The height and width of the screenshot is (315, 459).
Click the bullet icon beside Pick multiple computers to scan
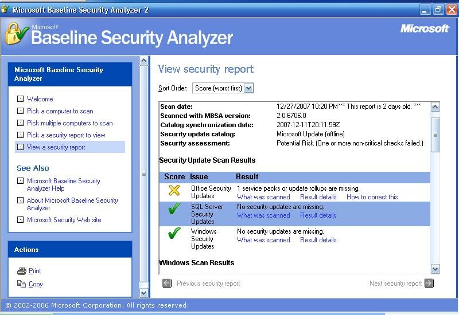click(20, 123)
